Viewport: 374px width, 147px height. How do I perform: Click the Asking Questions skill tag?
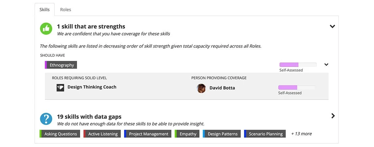(60, 134)
